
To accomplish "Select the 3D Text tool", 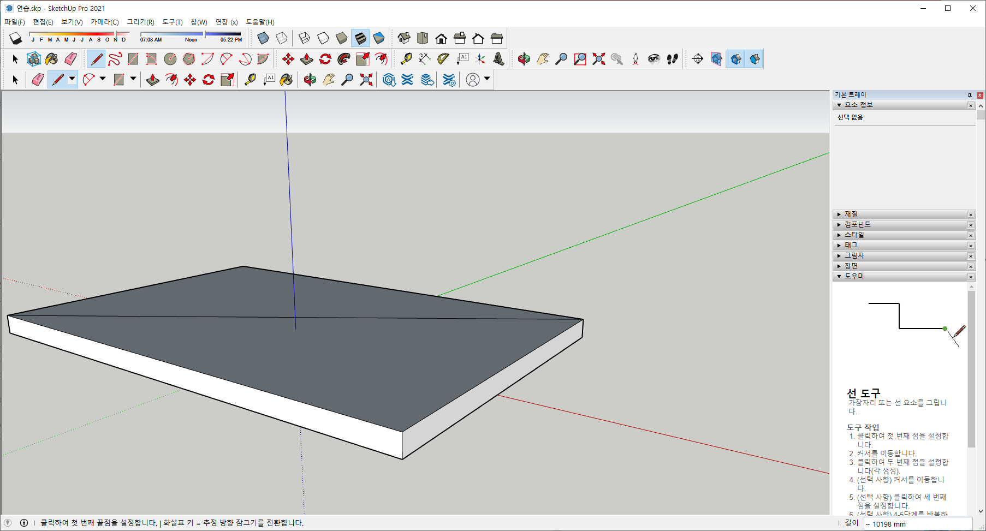I will [499, 59].
